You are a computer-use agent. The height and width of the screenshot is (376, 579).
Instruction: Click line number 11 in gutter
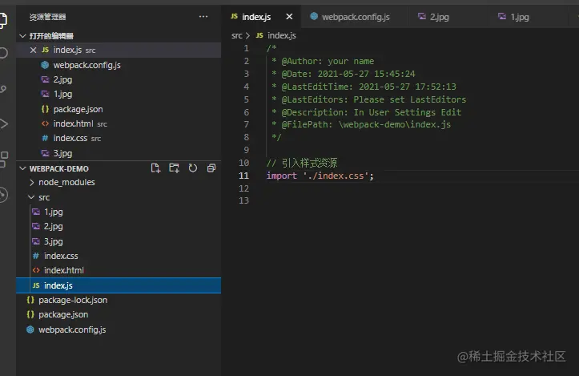coord(243,176)
